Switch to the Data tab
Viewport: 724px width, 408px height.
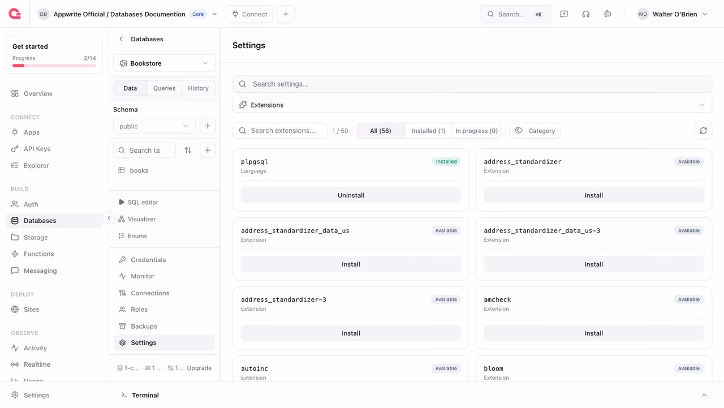tap(130, 88)
